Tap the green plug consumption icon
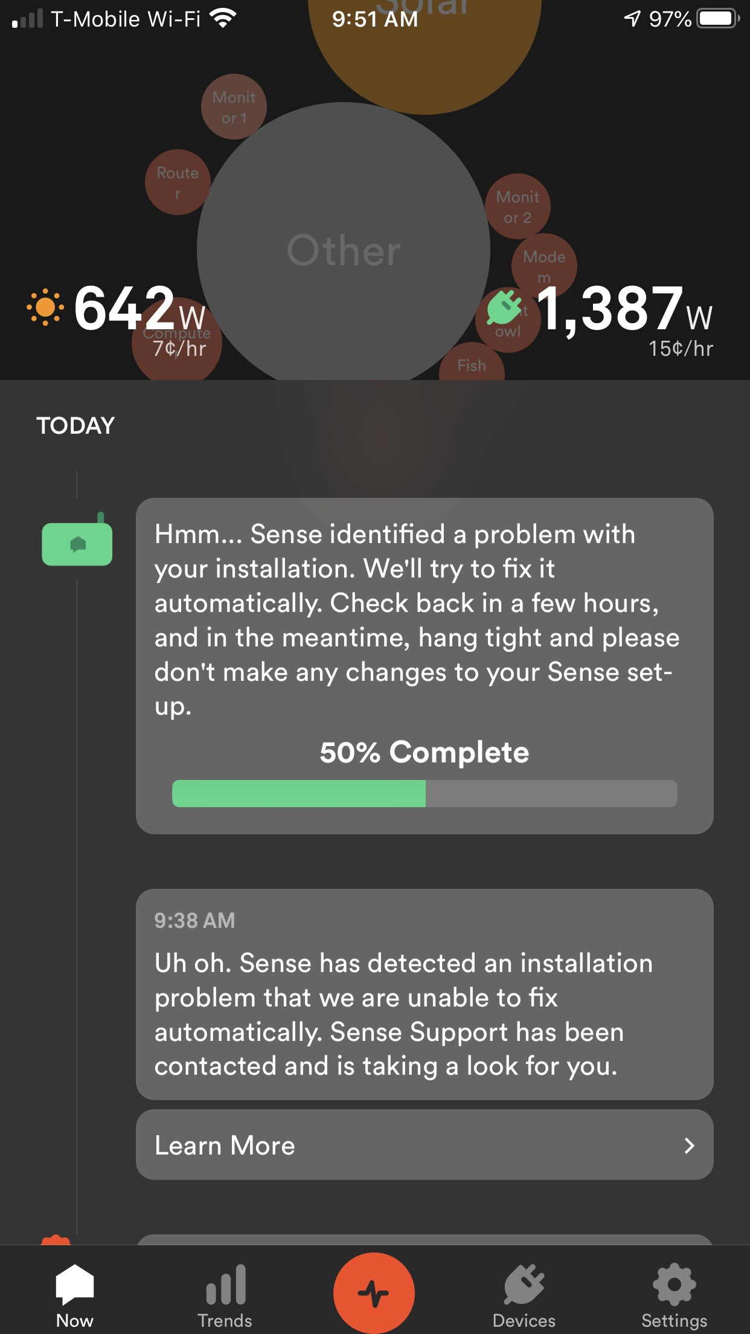The image size is (750, 1334). tap(503, 308)
